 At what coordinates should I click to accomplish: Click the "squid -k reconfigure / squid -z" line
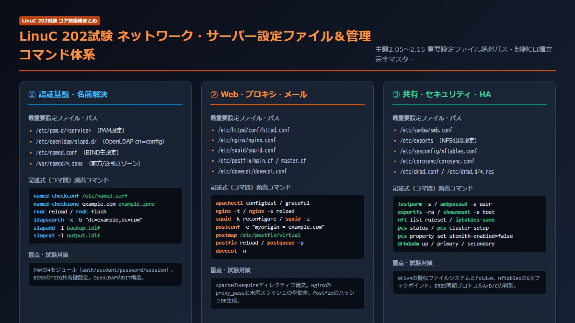click(x=263, y=219)
